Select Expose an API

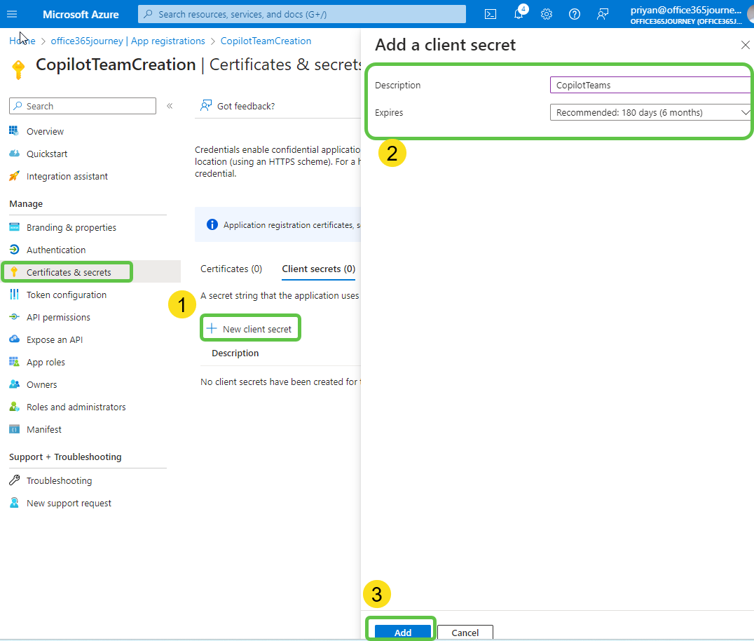[x=53, y=339]
